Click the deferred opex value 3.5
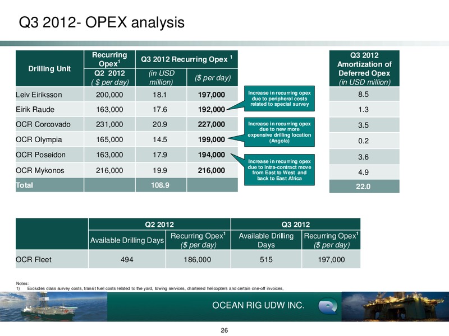Viewport: 449px width, 336px height. tap(363, 125)
